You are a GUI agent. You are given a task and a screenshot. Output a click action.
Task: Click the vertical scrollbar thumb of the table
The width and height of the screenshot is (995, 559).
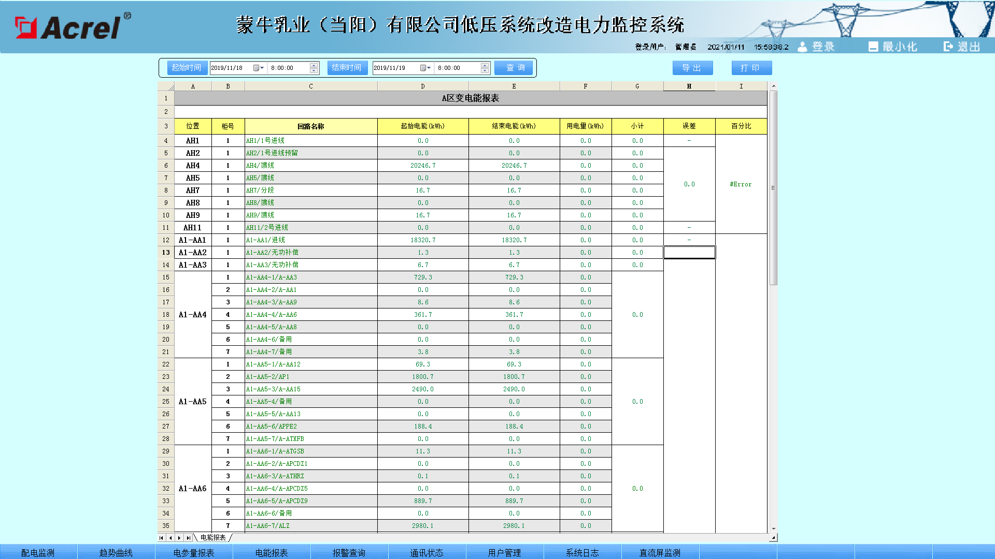tap(773, 187)
